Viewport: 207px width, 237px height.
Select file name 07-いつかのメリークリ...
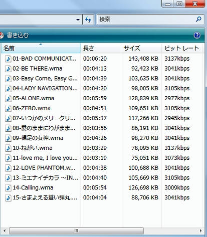(44, 118)
